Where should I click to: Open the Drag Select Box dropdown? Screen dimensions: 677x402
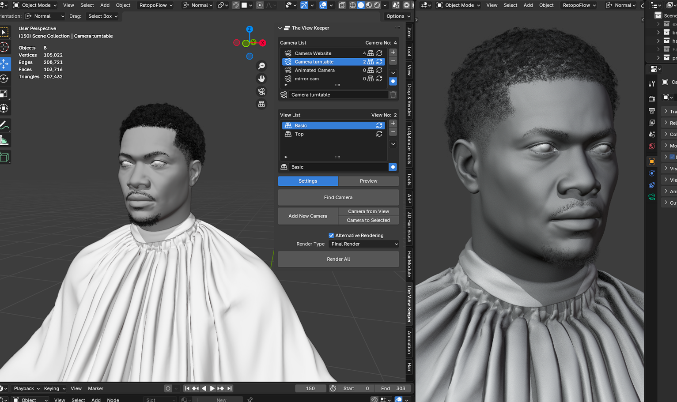[x=103, y=16]
